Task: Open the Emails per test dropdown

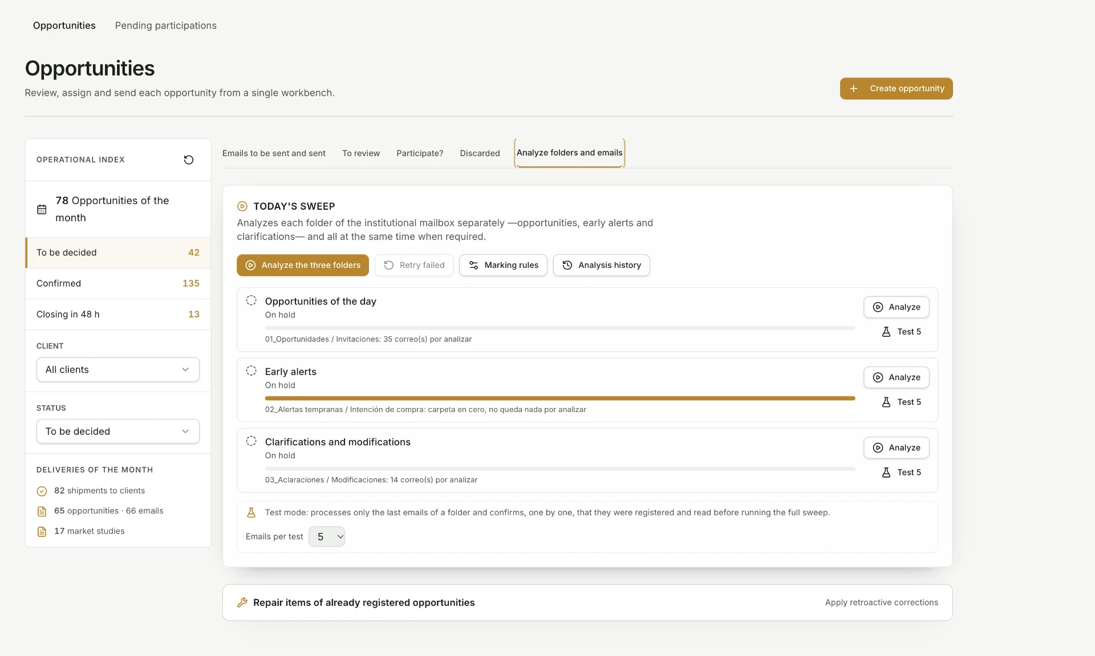Action: 327,536
